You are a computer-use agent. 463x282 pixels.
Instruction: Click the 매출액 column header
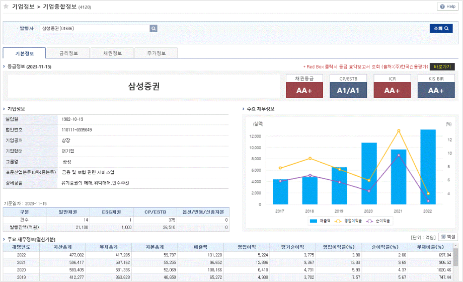pos(201,247)
